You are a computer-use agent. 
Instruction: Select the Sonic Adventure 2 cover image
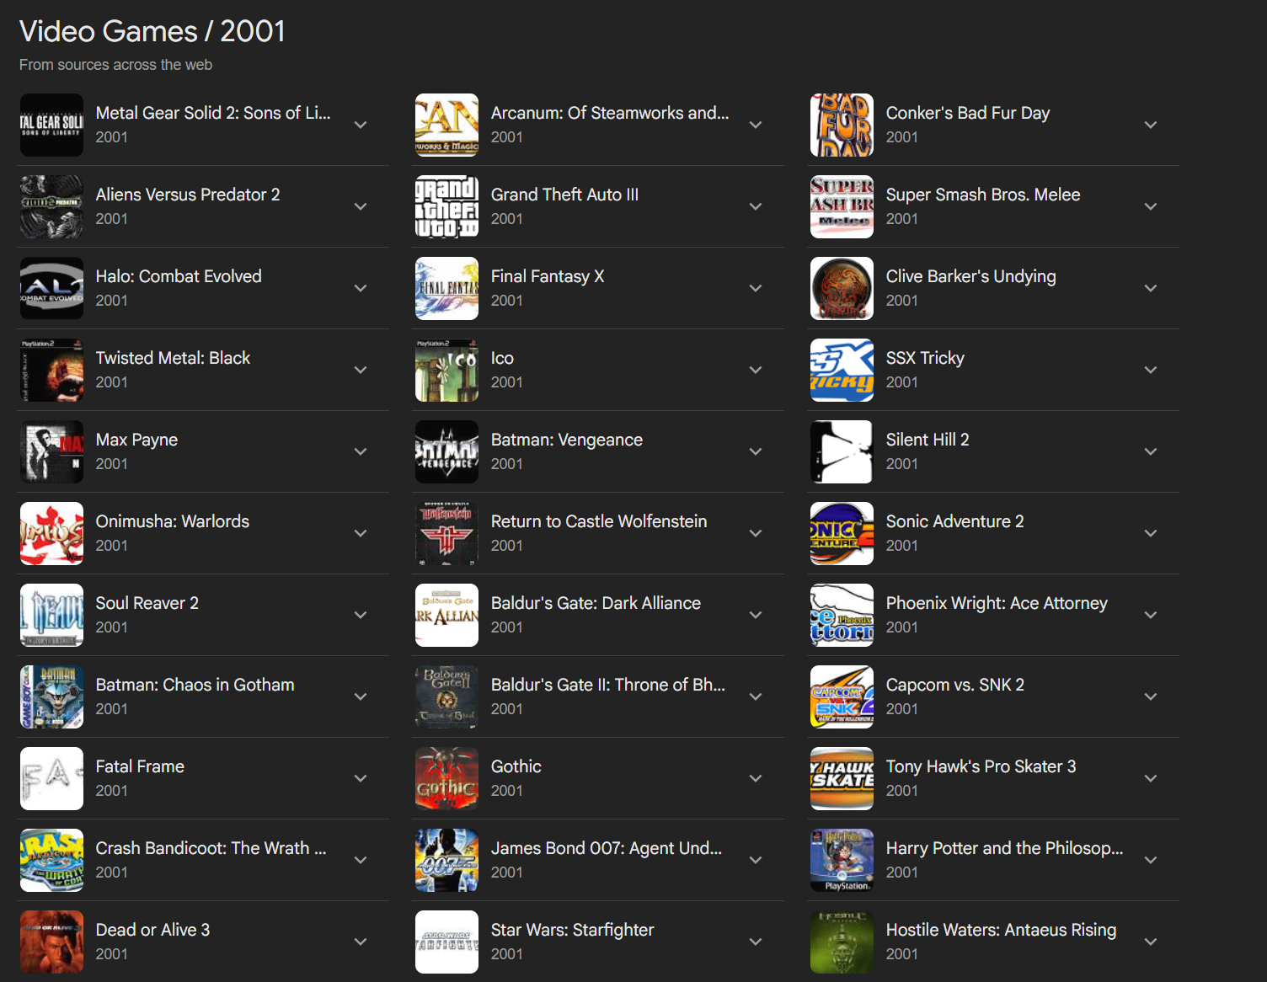click(x=842, y=533)
